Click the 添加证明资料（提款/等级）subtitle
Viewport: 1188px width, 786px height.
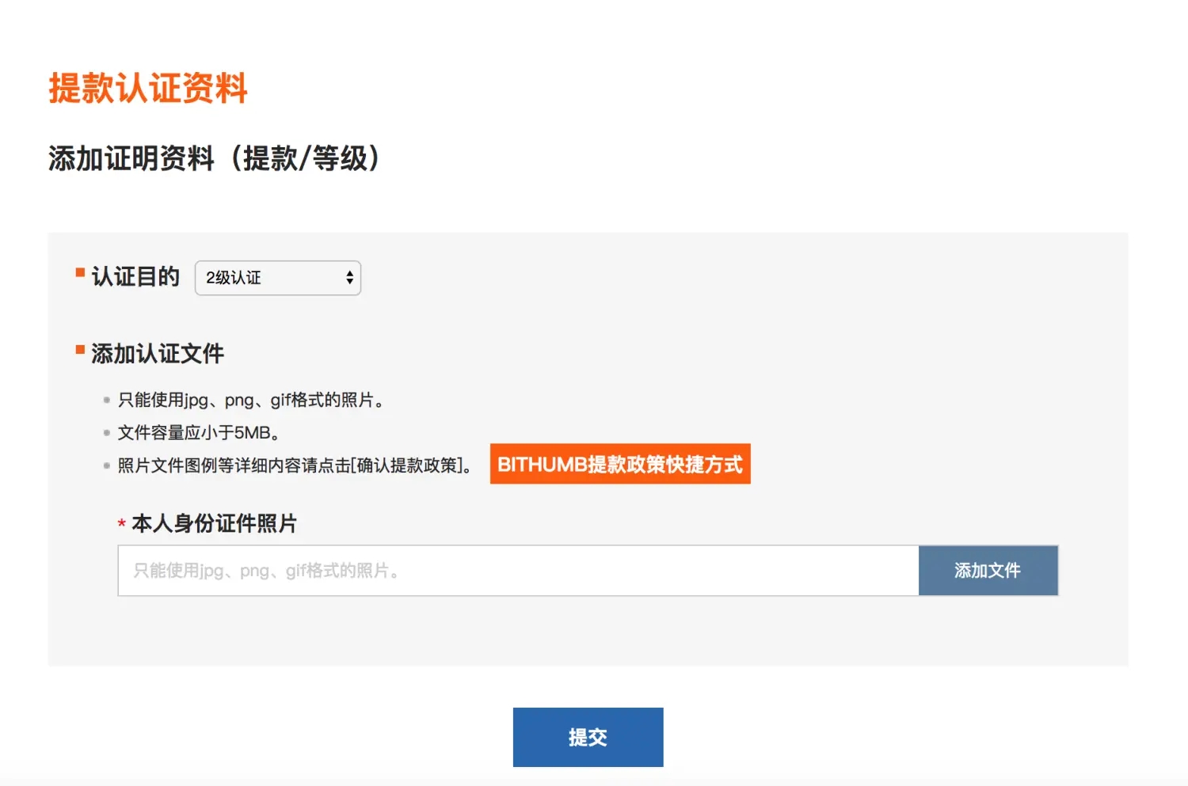pos(214,158)
